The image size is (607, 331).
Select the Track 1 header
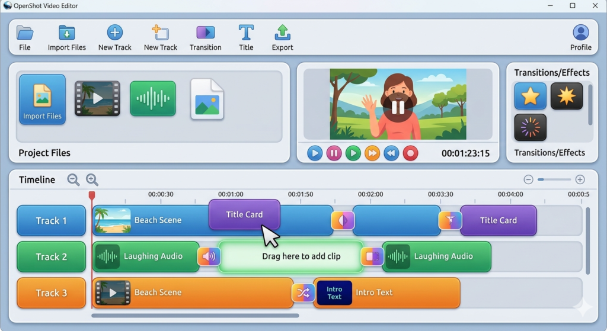51,220
